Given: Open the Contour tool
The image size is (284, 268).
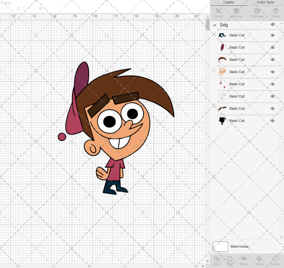Looking at the screenshot, I should point(275,260).
